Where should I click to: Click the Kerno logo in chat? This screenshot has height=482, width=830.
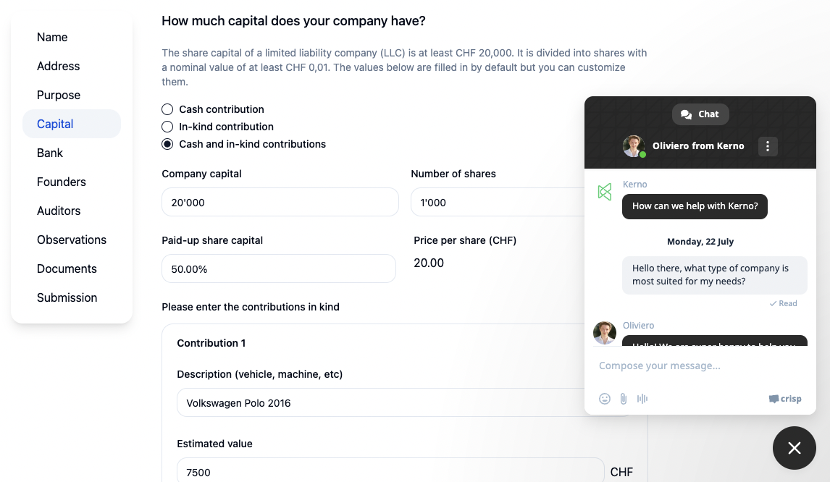605,192
